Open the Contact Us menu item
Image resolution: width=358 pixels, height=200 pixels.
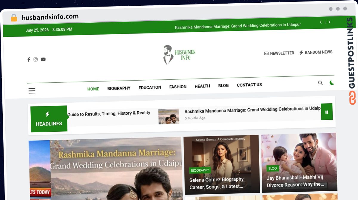[x=249, y=85]
